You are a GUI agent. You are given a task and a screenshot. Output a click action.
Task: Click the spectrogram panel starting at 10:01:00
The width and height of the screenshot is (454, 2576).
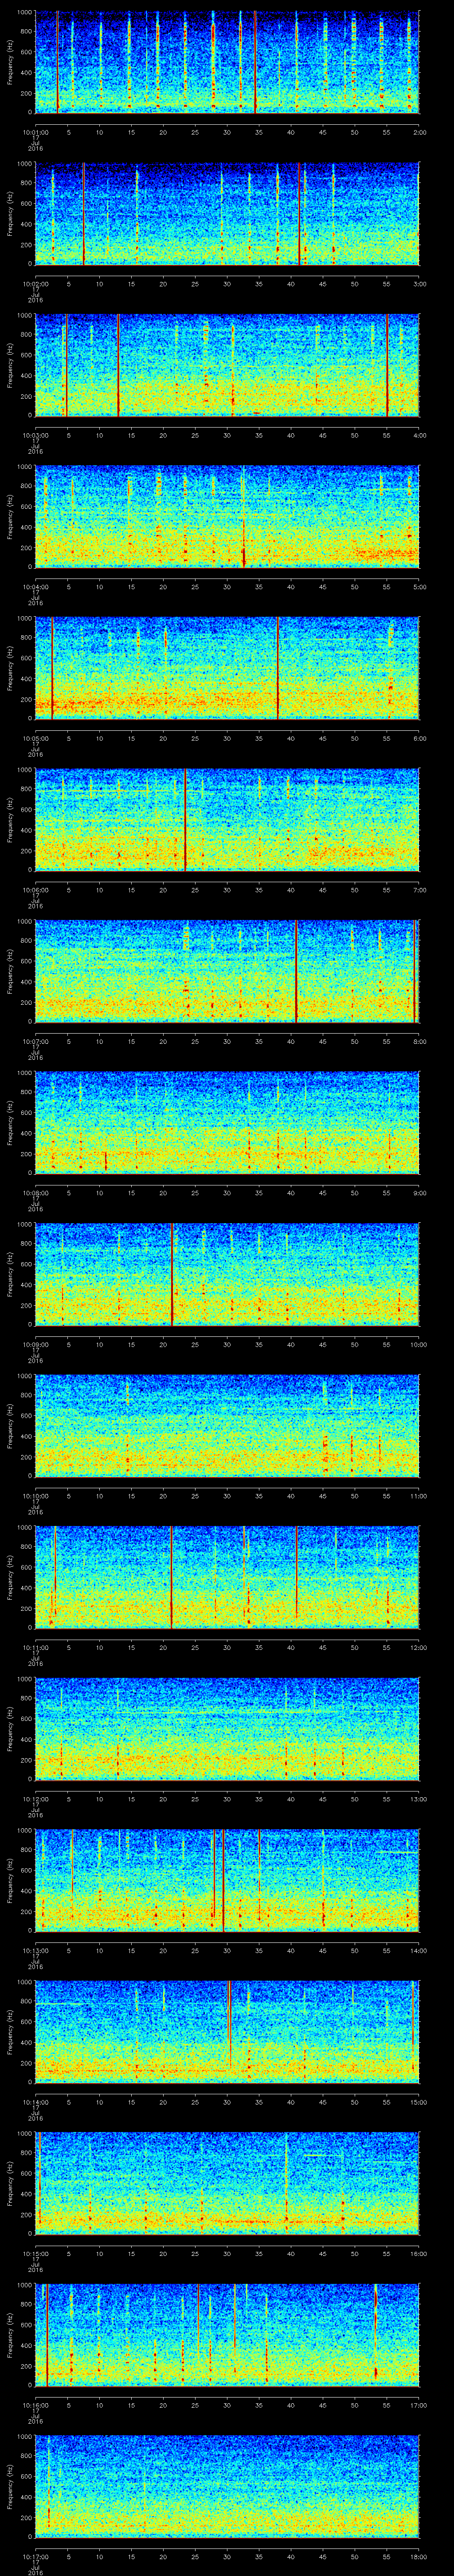click(x=227, y=62)
